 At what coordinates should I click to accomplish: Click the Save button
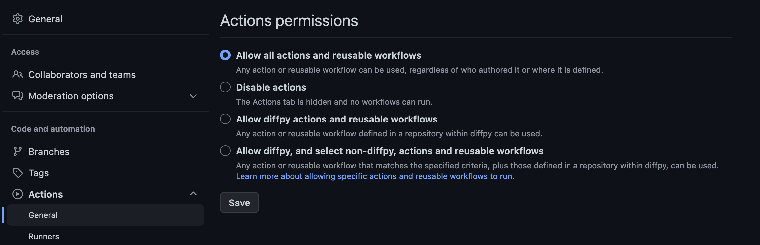[239, 203]
